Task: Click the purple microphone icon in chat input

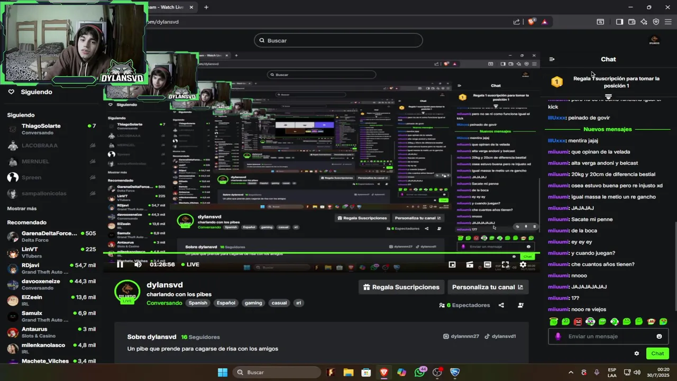Action: click(x=557, y=337)
